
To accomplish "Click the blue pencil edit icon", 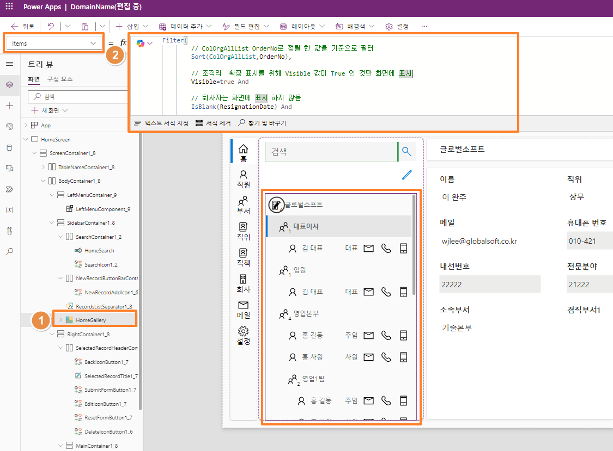I will click(x=406, y=175).
